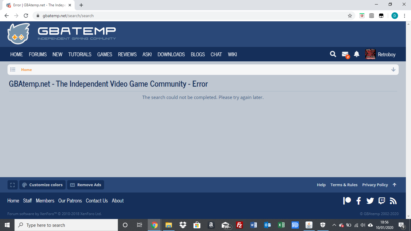The height and width of the screenshot is (231, 411).
Task: Click the Contact Us footer link
Action: coord(97,201)
